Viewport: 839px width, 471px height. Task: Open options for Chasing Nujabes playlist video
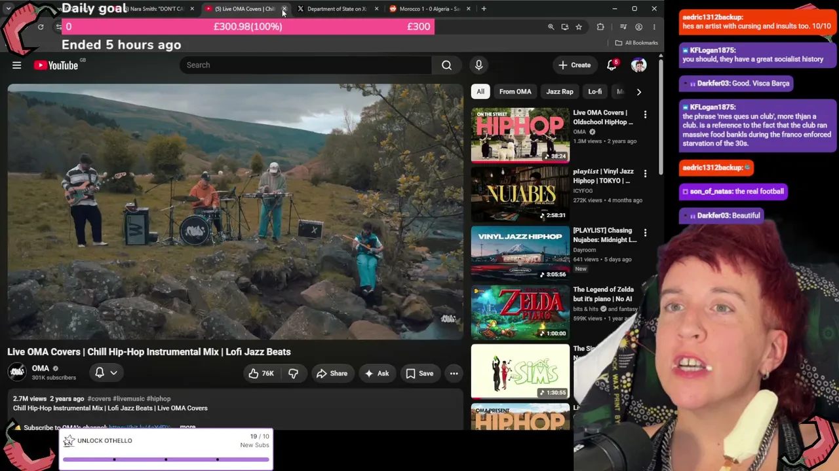tap(645, 233)
